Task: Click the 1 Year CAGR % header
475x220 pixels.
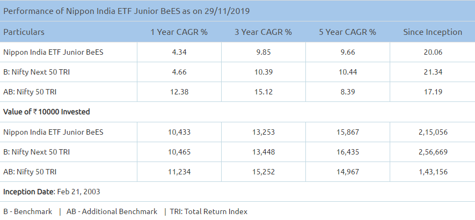Action: (x=179, y=32)
